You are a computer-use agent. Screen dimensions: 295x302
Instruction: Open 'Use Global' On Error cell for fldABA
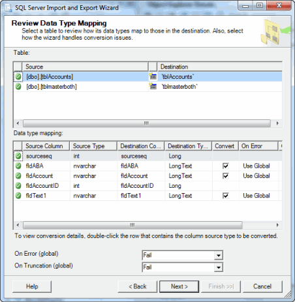coord(258,166)
